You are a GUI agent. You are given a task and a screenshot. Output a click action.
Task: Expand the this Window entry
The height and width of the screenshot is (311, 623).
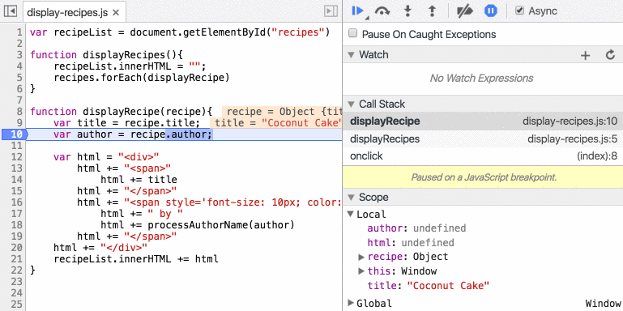(361, 271)
